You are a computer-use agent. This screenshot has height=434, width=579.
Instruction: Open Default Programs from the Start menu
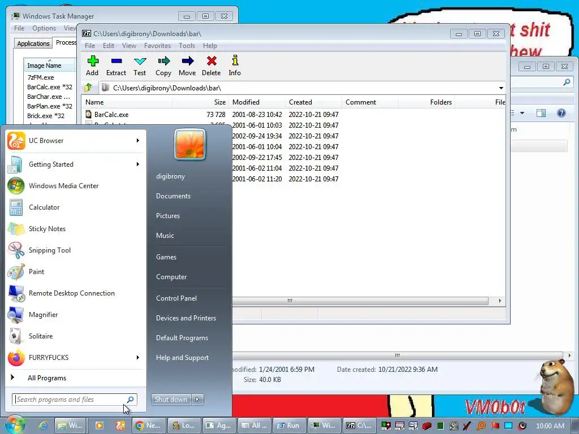(182, 338)
